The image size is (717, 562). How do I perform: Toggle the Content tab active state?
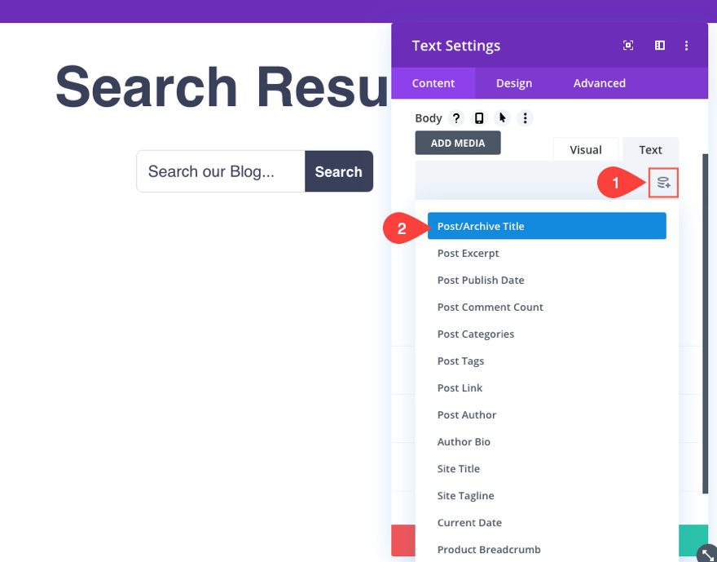click(x=433, y=82)
